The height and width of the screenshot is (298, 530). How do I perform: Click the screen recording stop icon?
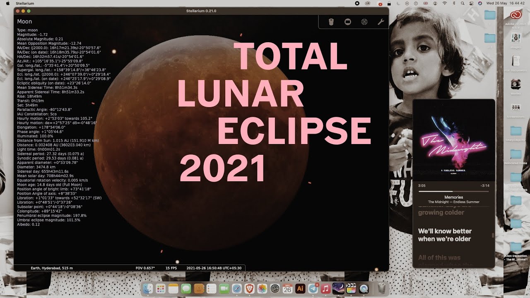[x=357, y=3]
